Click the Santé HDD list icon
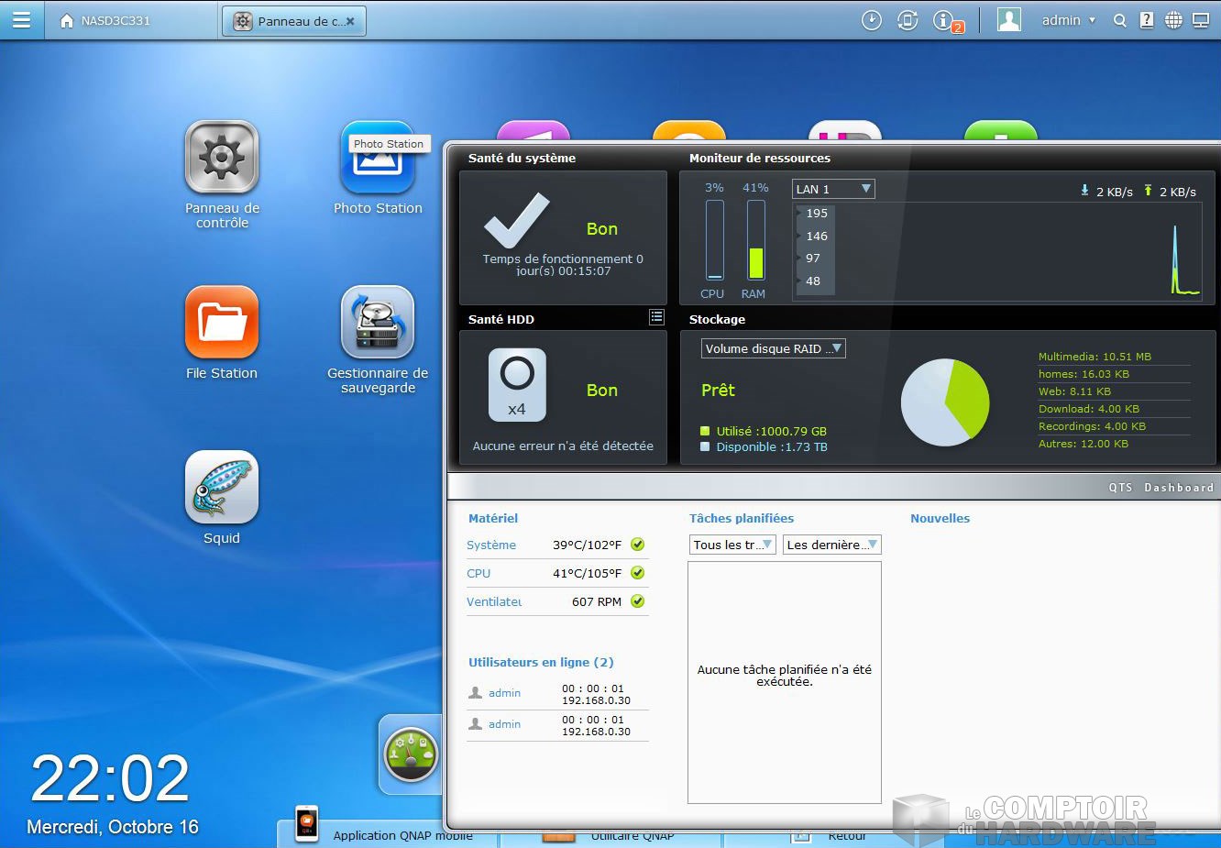1221x848 pixels. pos(656,317)
